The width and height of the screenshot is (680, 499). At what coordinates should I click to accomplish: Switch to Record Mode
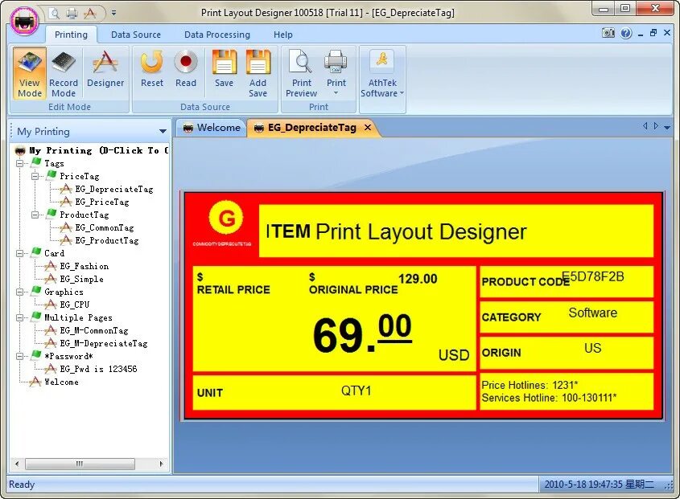(64, 72)
